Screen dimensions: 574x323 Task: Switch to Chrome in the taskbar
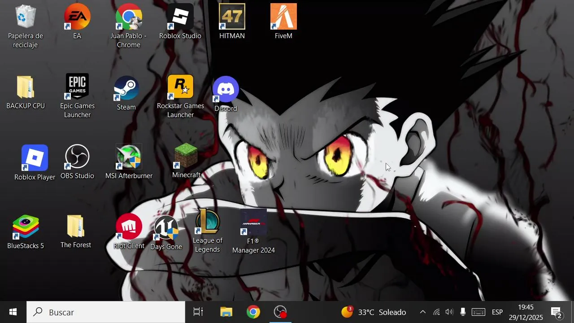click(x=253, y=312)
